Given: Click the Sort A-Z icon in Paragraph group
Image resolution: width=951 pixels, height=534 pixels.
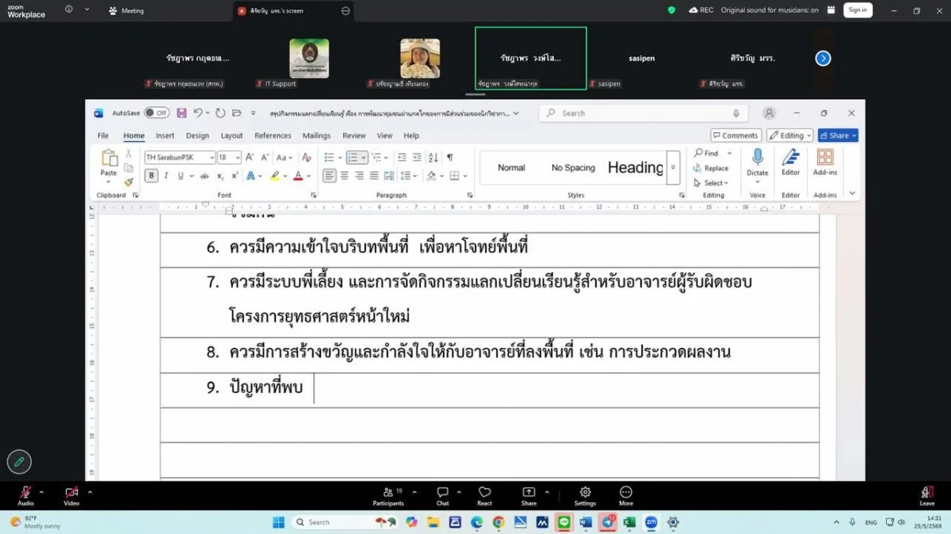Looking at the screenshot, I should tap(433, 158).
